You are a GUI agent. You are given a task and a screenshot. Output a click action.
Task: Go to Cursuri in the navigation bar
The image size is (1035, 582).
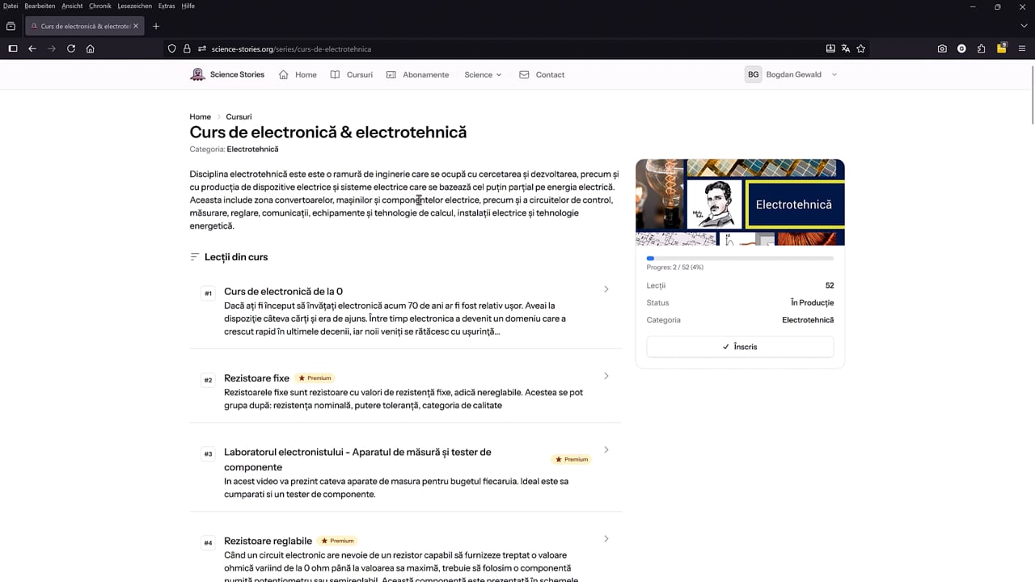click(352, 74)
